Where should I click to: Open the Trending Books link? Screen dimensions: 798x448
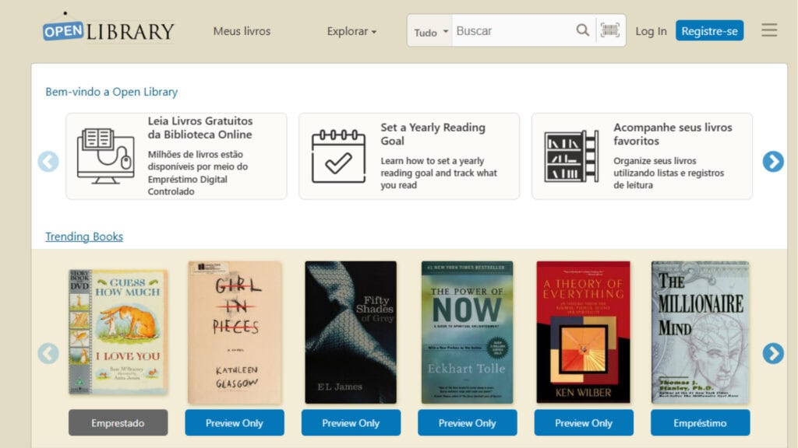(x=84, y=236)
